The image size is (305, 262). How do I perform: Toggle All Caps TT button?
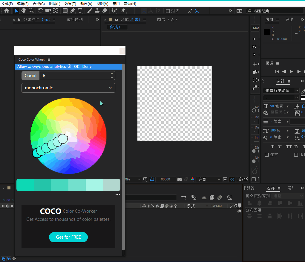[289, 147]
